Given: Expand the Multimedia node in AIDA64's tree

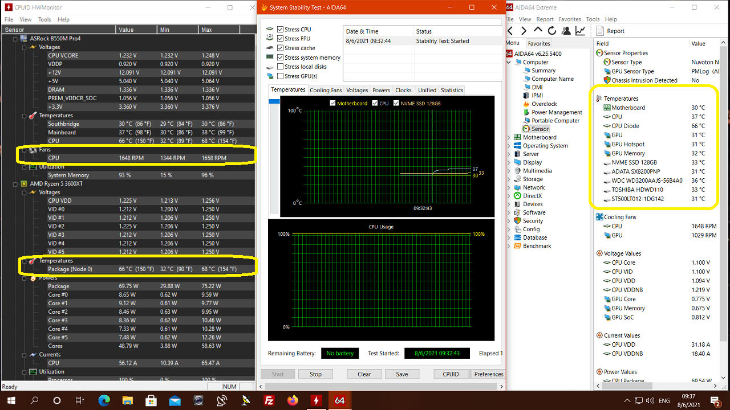Looking at the screenshot, I should [x=509, y=171].
